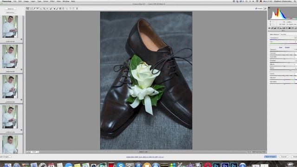Open the Window menu
Viewport: 297px width, 167px height.
coord(66,1)
